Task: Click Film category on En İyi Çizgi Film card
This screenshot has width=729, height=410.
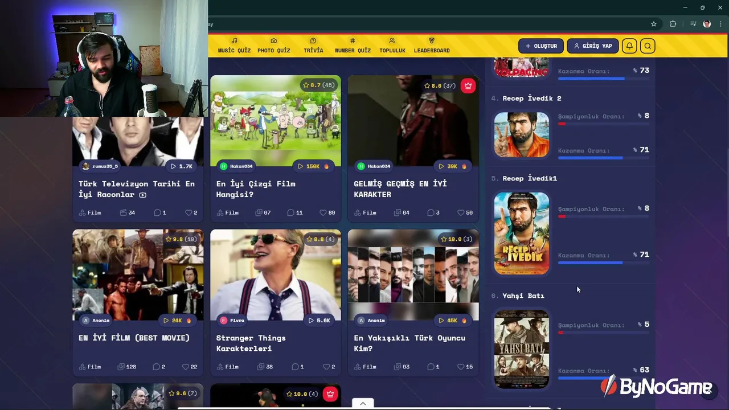Action: click(227, 212)
